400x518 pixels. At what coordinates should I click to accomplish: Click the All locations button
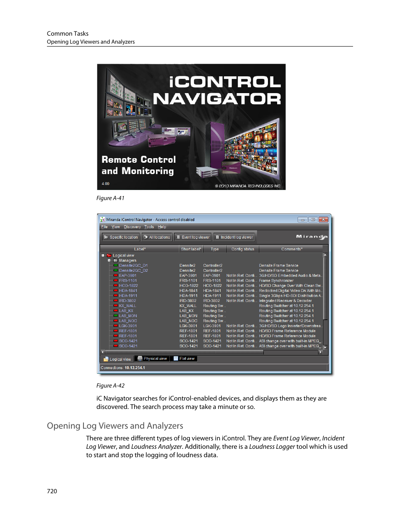point(157,237)
